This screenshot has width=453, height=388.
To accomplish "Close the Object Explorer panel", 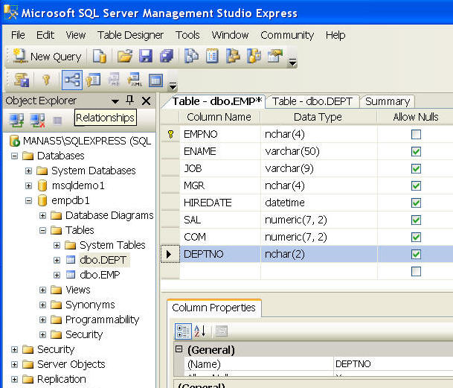I will click(147, 101).
